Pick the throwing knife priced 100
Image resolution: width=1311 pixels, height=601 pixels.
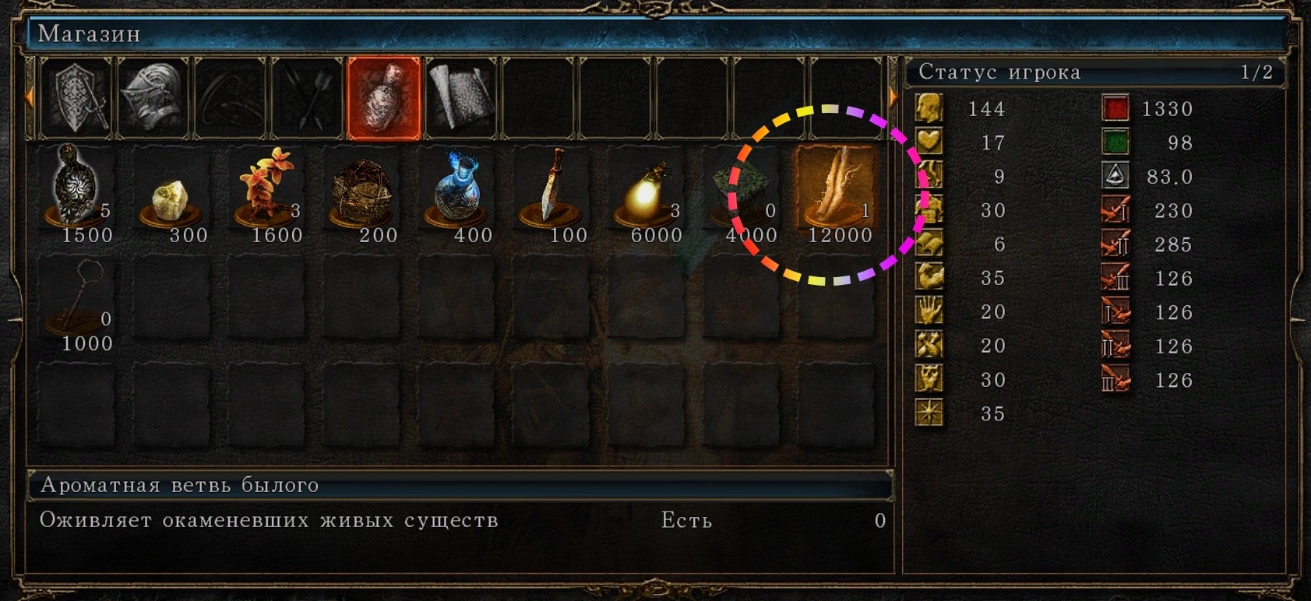point(552,195)
